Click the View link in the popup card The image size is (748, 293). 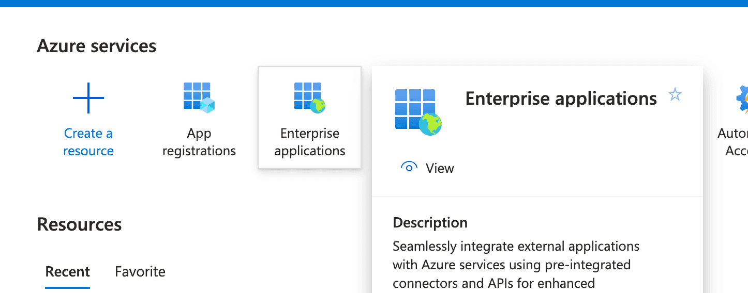[440, 168]
